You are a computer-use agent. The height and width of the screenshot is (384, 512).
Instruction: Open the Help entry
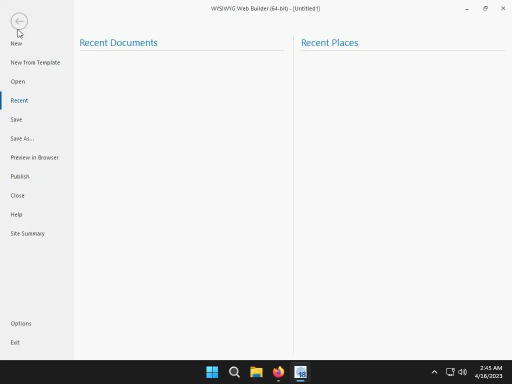click(x=16, y=214)
